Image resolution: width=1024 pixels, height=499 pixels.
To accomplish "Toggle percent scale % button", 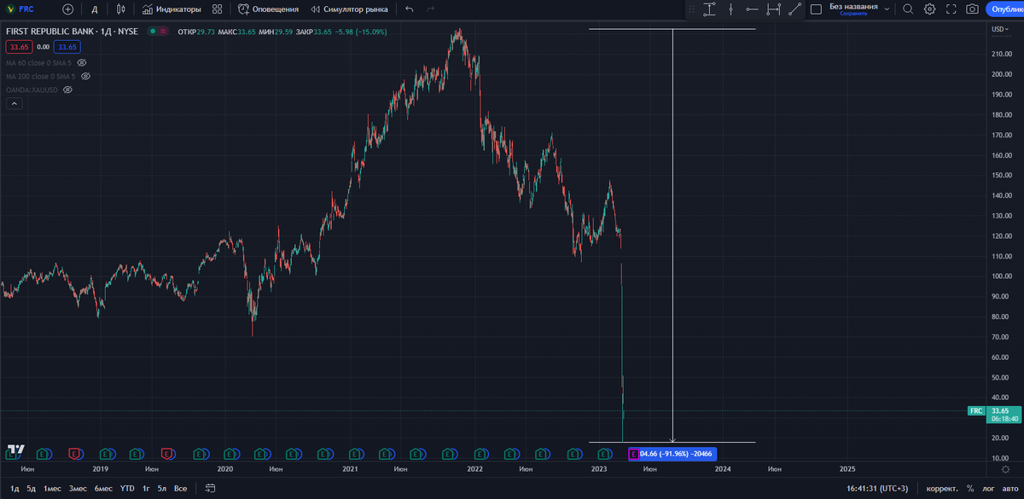I will [x=970, y=489].
